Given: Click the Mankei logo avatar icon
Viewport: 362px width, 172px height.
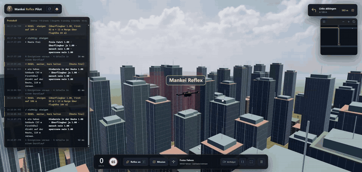Looking at the screenshot, I should (10, 9).
